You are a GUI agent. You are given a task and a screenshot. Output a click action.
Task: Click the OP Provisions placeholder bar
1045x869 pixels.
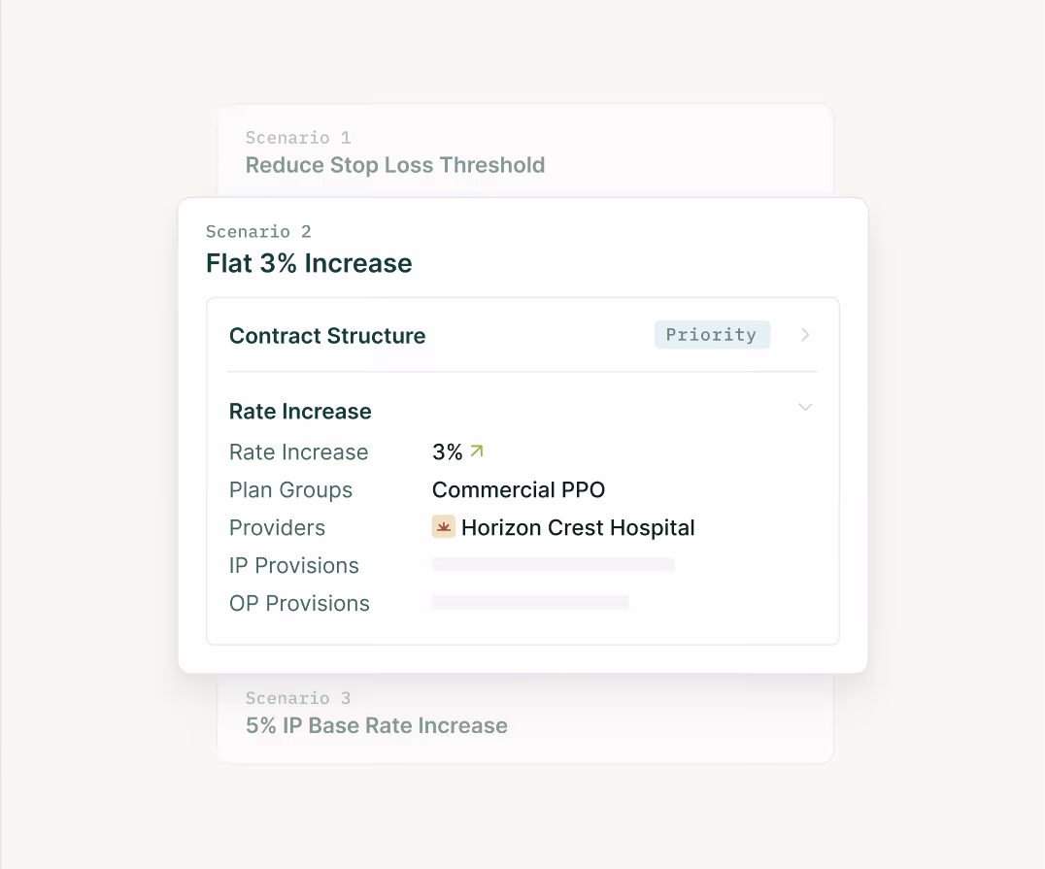[530, 602]
